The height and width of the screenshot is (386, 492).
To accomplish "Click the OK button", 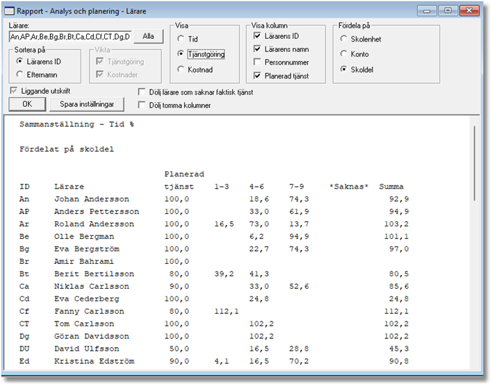I will [x=27, y=104].
